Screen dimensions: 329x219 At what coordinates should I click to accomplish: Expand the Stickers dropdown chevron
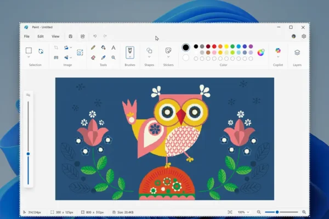pyautogui.click(x=168, y=57)
